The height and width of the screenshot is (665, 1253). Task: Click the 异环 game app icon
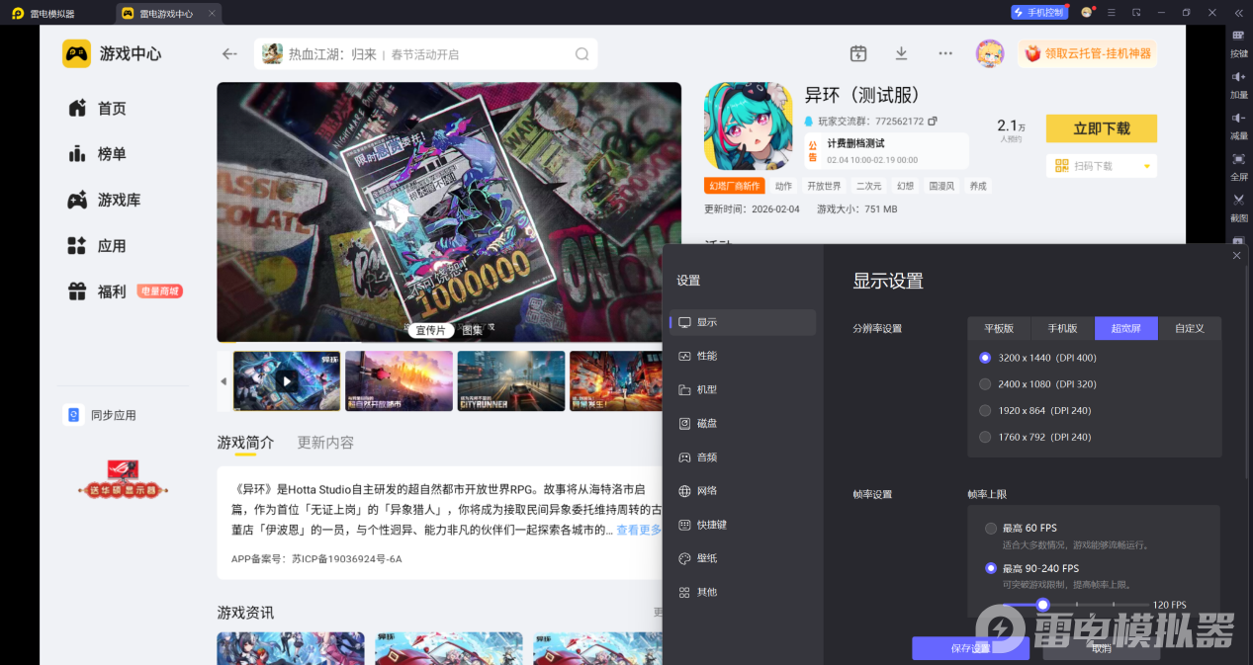point(748,126)
